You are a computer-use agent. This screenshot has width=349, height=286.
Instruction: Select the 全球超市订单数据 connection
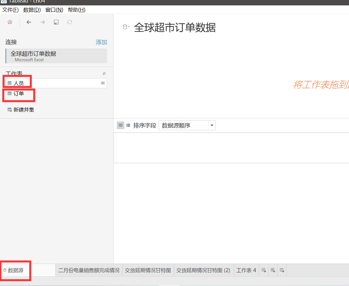tap(56, 56)
